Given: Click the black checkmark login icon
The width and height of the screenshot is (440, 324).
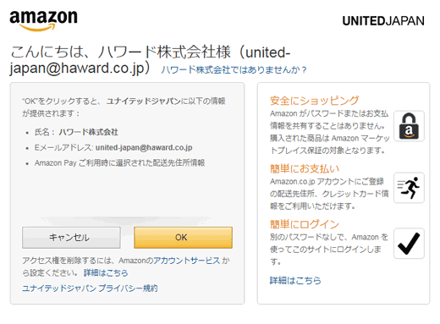Looking at the screenshot, I should (x=409, y=244).
